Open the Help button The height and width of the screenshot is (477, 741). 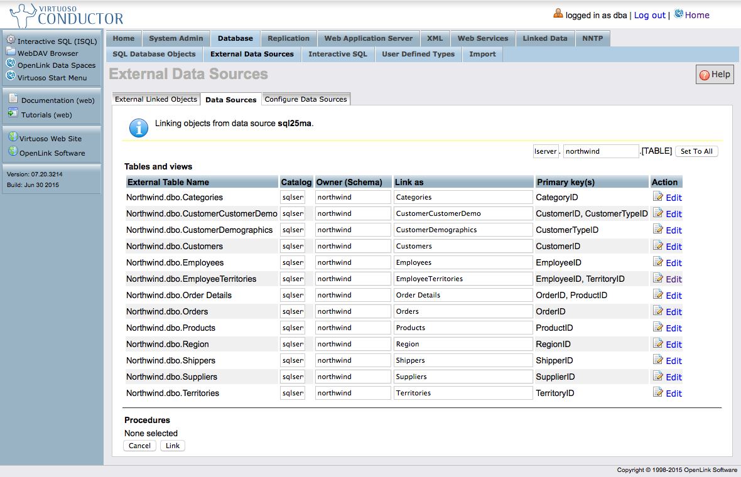click(x=715, y=75)
